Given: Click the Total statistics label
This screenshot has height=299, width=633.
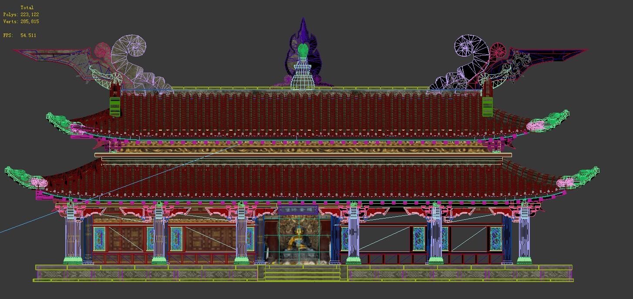Looking at the screenshot, I should 27,7.
